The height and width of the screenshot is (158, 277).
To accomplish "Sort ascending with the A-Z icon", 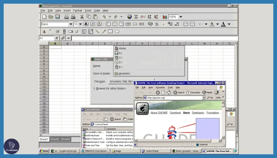I will coord(149,17).
